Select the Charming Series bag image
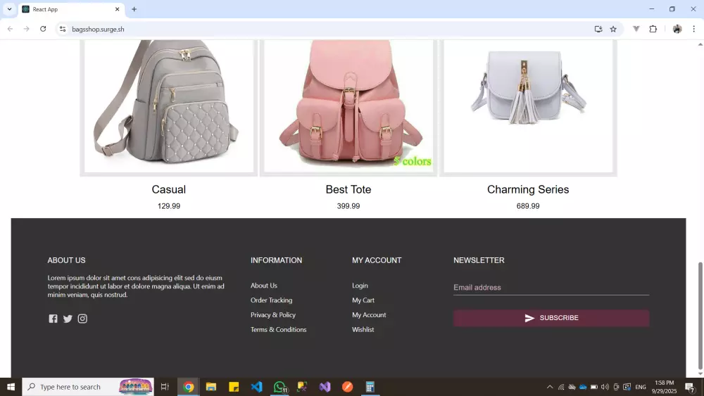 [x=528, y=106]
